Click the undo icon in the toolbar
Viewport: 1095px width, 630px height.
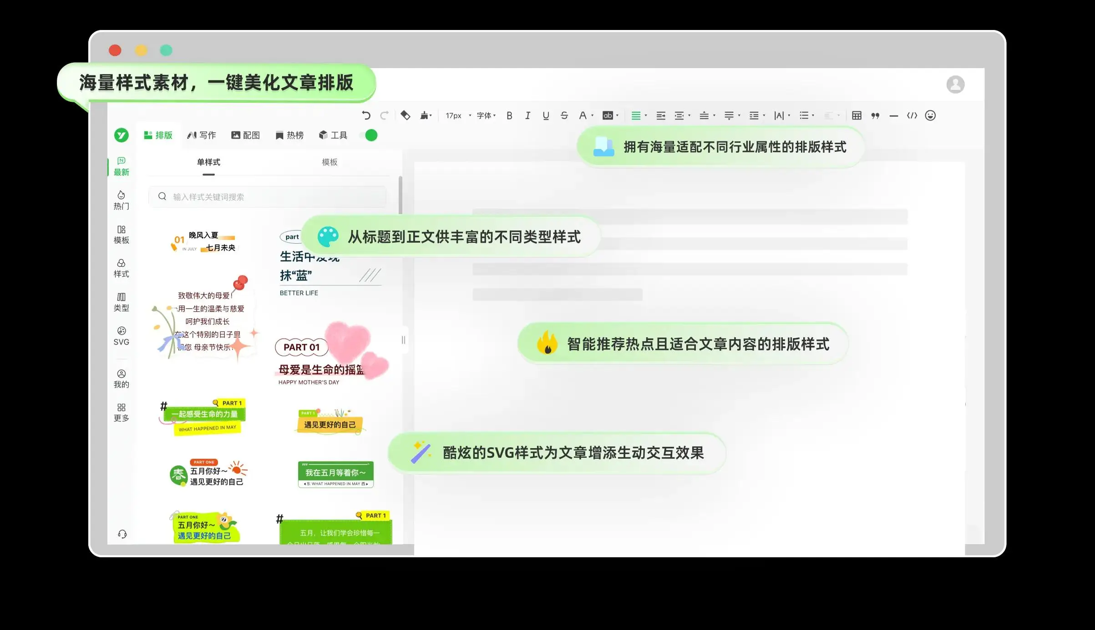tap(366, 115)
